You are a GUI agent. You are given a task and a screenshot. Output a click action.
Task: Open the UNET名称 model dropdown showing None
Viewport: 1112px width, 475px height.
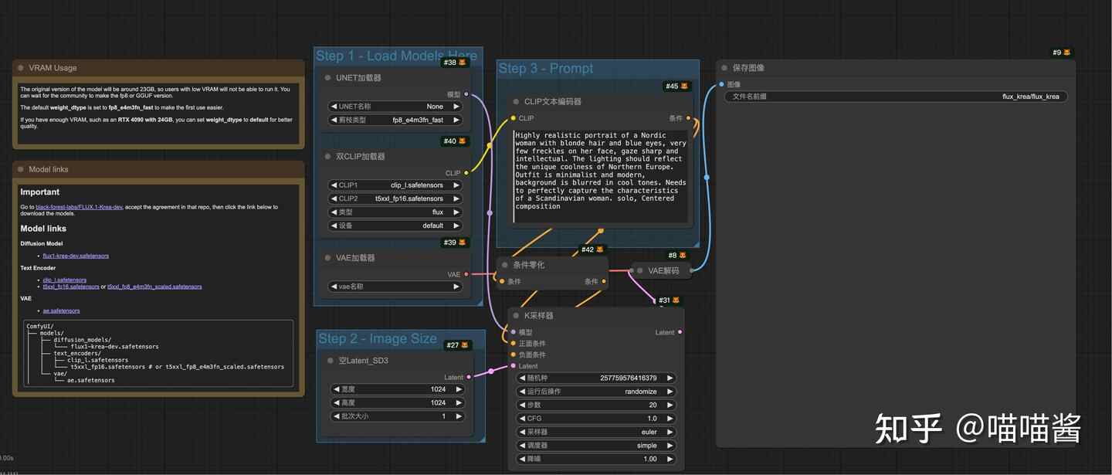(395, 107)
